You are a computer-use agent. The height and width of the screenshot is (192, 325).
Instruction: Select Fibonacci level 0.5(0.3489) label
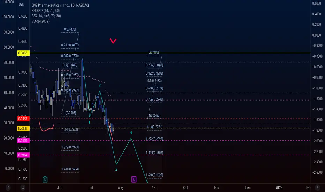[x=70, y=65]
